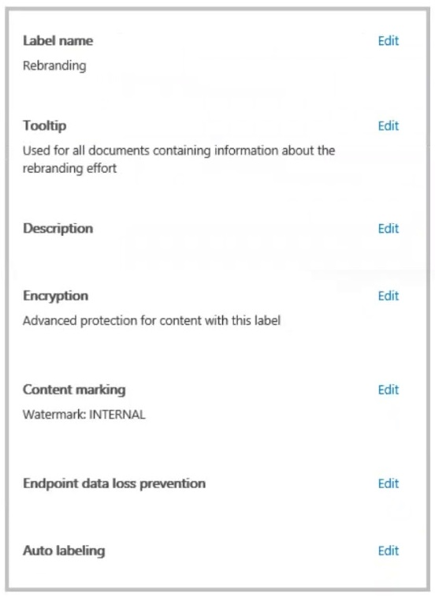Click Endpoint data loss prevention heading
The height and width of the screenshot is (597, 435).
pos(114,483)
